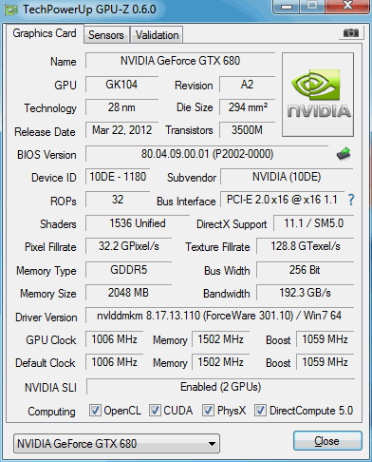Click the Computing label
The height and width of the screenshot is (462, 372).
coord(51,412)
